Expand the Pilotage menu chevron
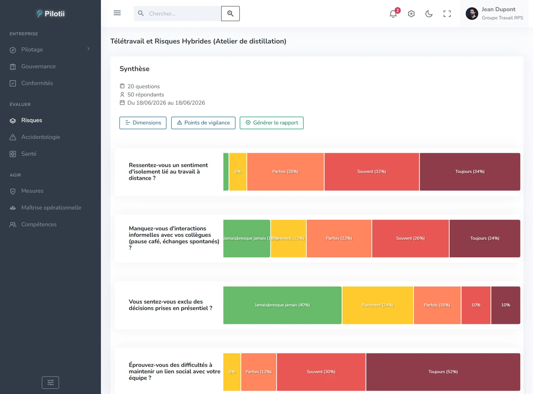Viewport: 533px width, 394px height. (x=88, y=49)
